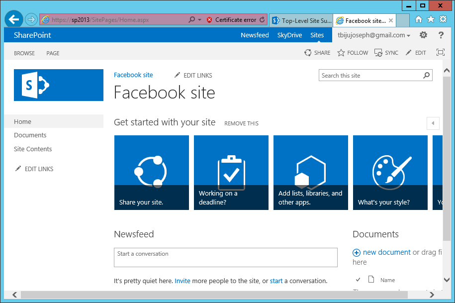
Task: Click EDIT LINKS next to Facebook site
Action: [193, 75]
